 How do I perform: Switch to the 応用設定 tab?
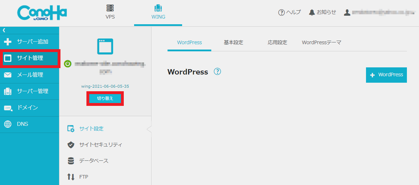(x=277, y=42)
